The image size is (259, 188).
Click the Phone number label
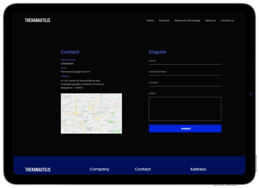(68, 60)
